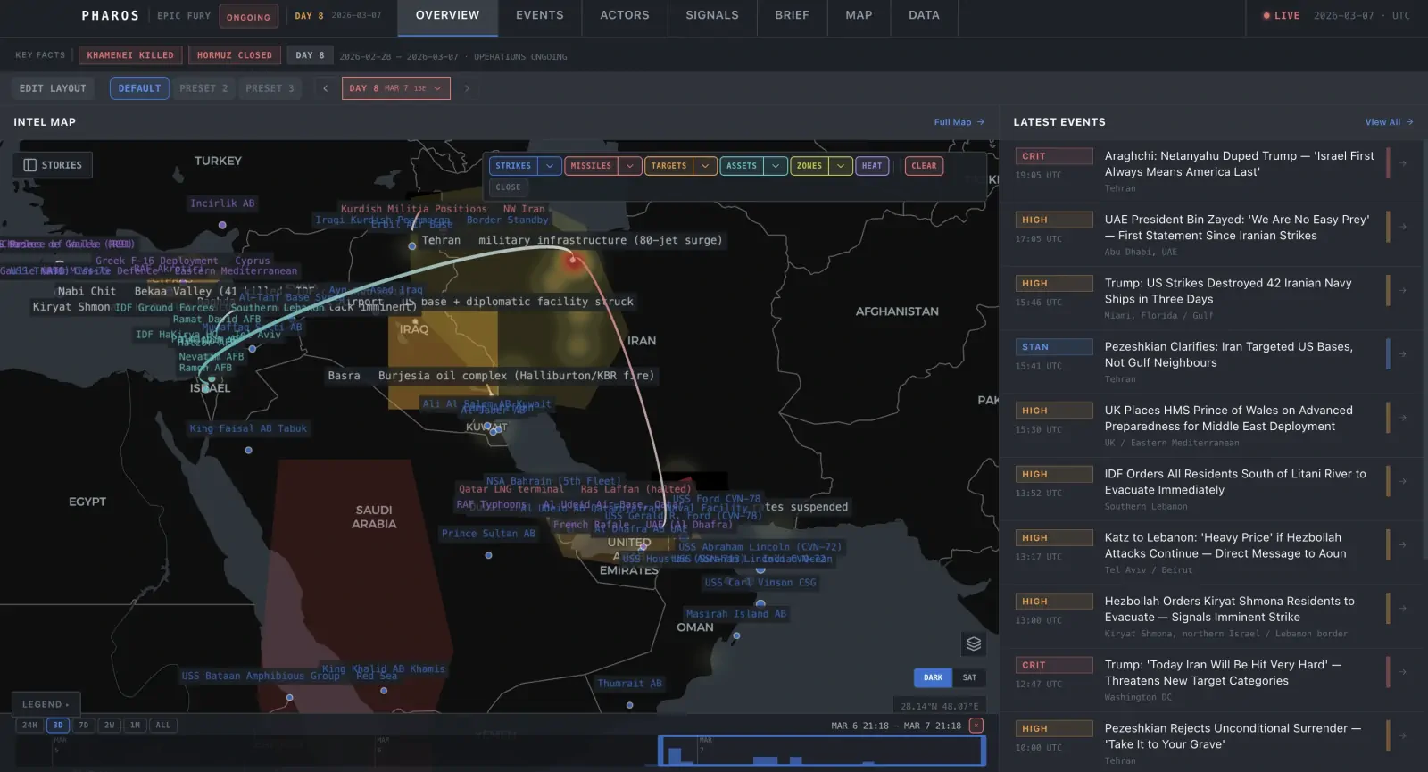Open the DAY 8 MAR 7 date dropdown
1428x772 pixels.
tap(396, 88)
